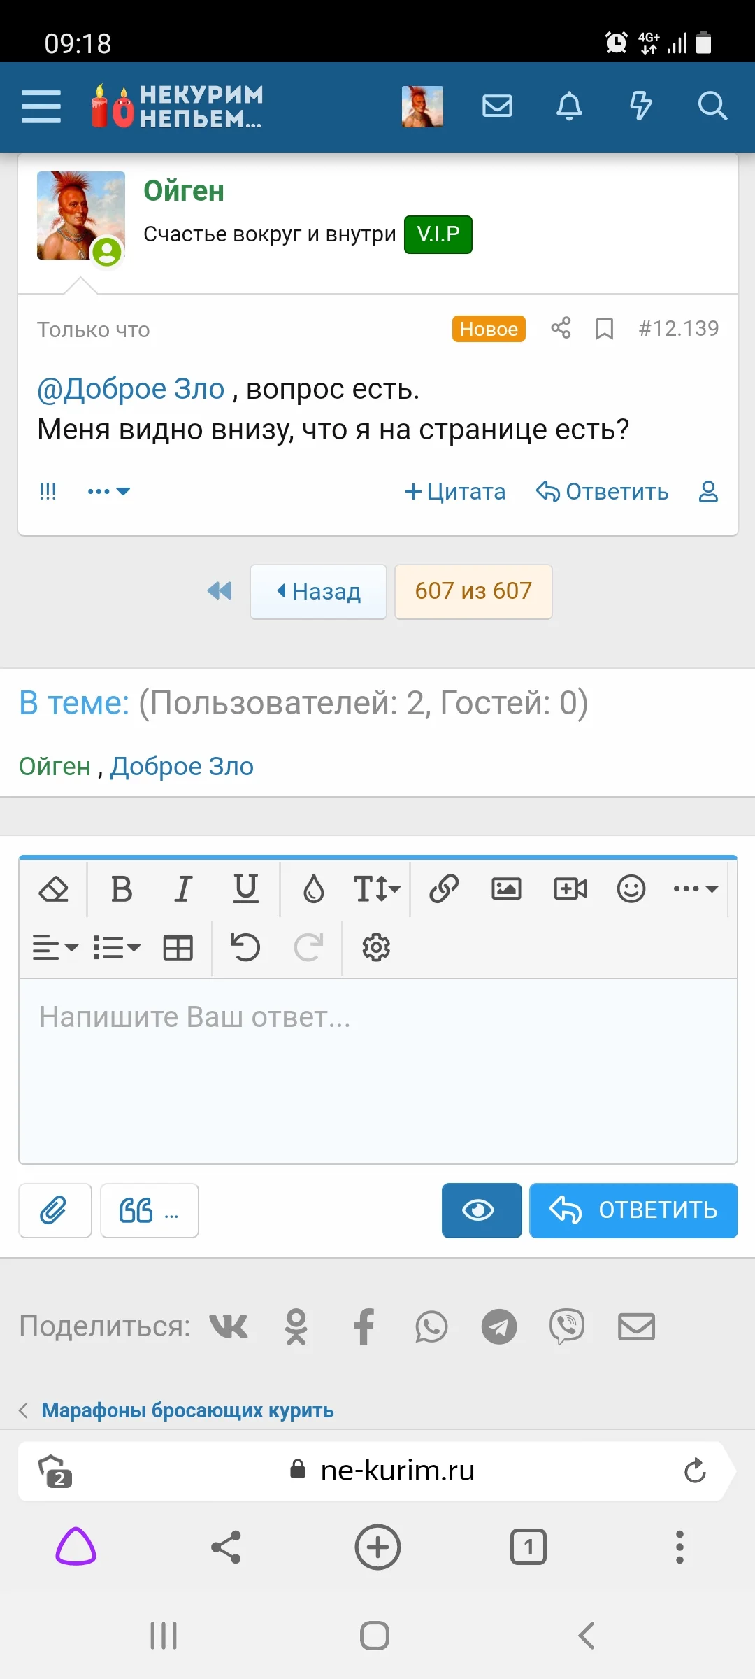
Task: Open the site hamburger menu
Action: click(40, 106)
